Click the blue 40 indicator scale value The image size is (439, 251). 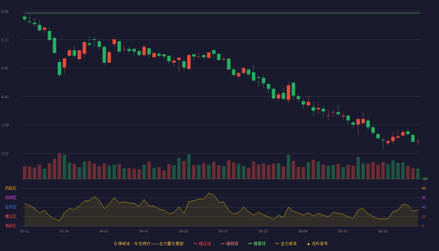point(424,207)
